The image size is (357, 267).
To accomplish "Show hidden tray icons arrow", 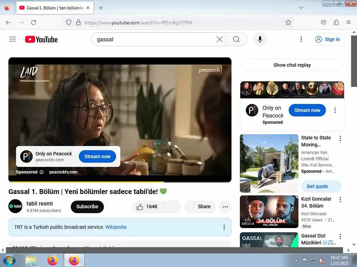I will [296, 261].
